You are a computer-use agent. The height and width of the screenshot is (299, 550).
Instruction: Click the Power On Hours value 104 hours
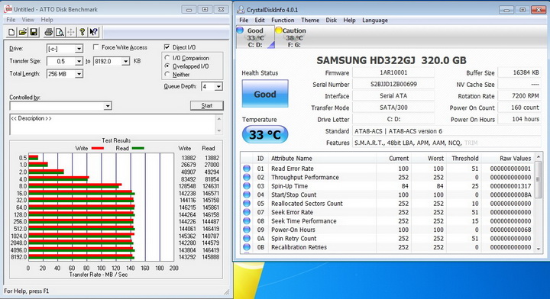(520, 119)
